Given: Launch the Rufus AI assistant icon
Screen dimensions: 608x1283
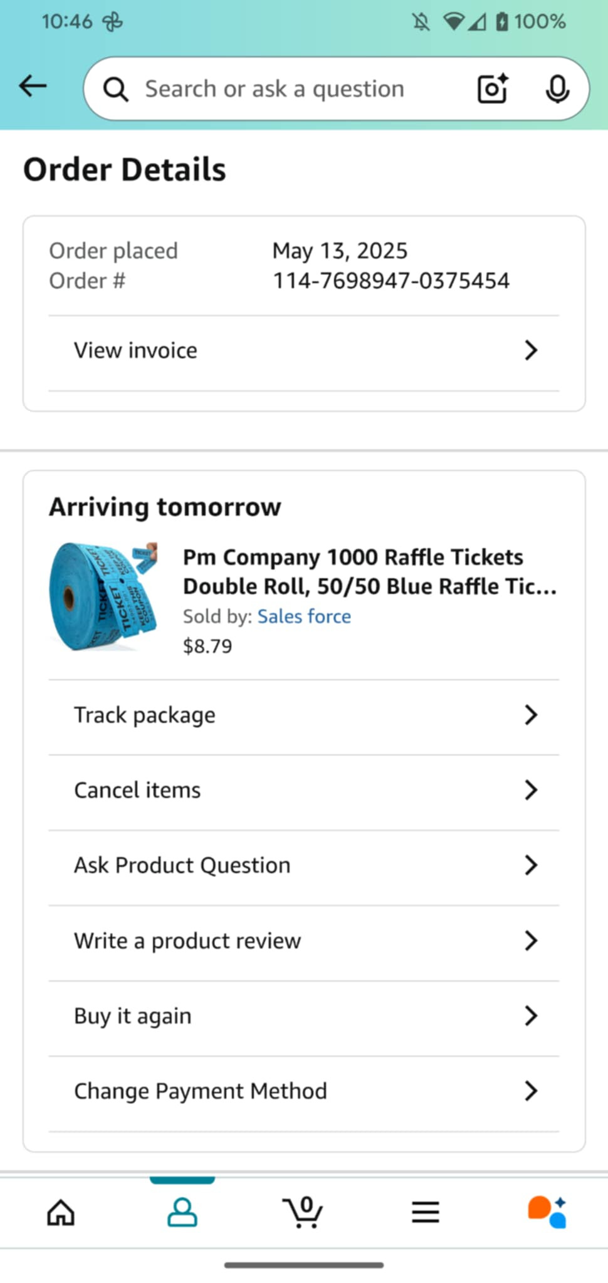Looking at the screenshot, I should tap(547, 1212).
